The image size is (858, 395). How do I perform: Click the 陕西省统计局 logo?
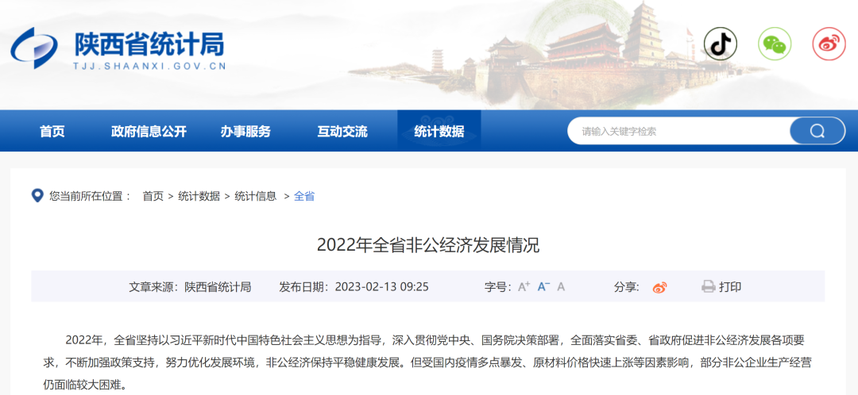coord(118,48)
